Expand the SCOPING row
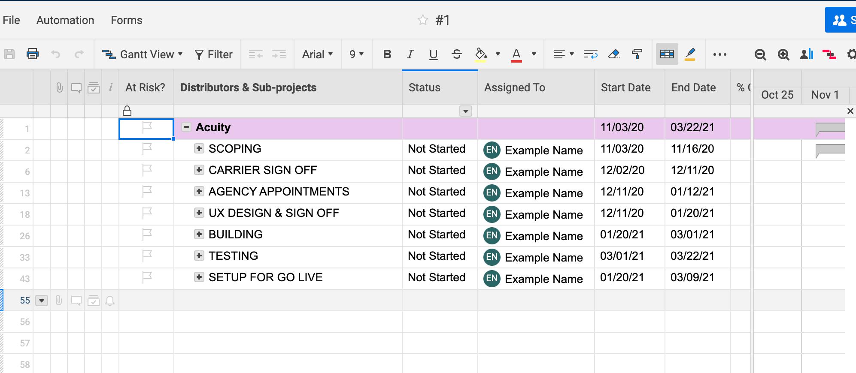Screen dimensions: 856x373 click(x=199, y=148)
